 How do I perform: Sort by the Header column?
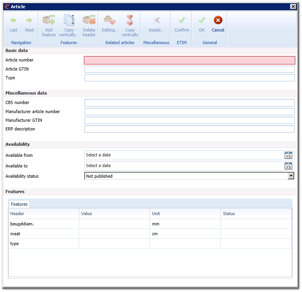point(44,214)
